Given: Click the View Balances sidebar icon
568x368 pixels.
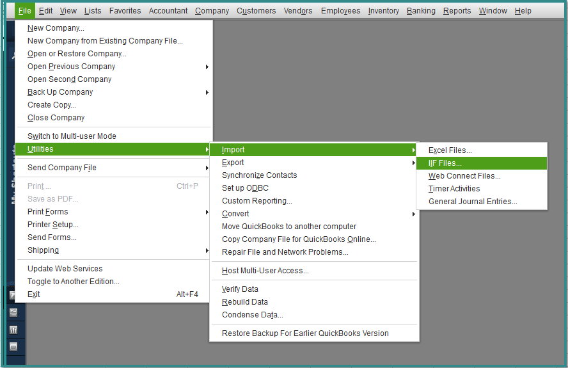Looking at the screenshot, I should (13, 312).
